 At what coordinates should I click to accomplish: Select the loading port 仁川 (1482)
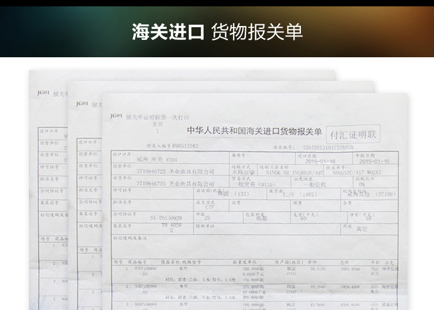[x=300, y=194]
